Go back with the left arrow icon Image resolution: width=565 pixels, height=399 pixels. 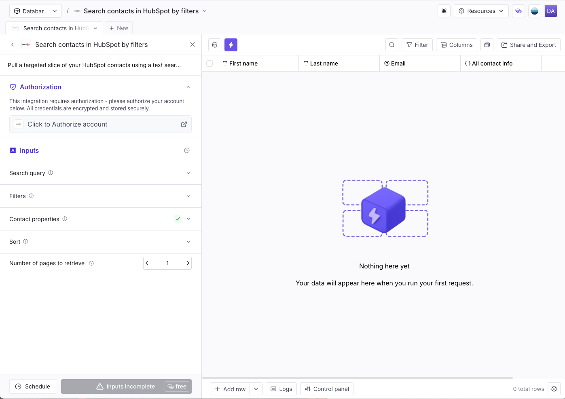click(13, 44)
